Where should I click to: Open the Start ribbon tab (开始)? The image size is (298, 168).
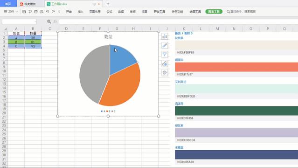69,12
